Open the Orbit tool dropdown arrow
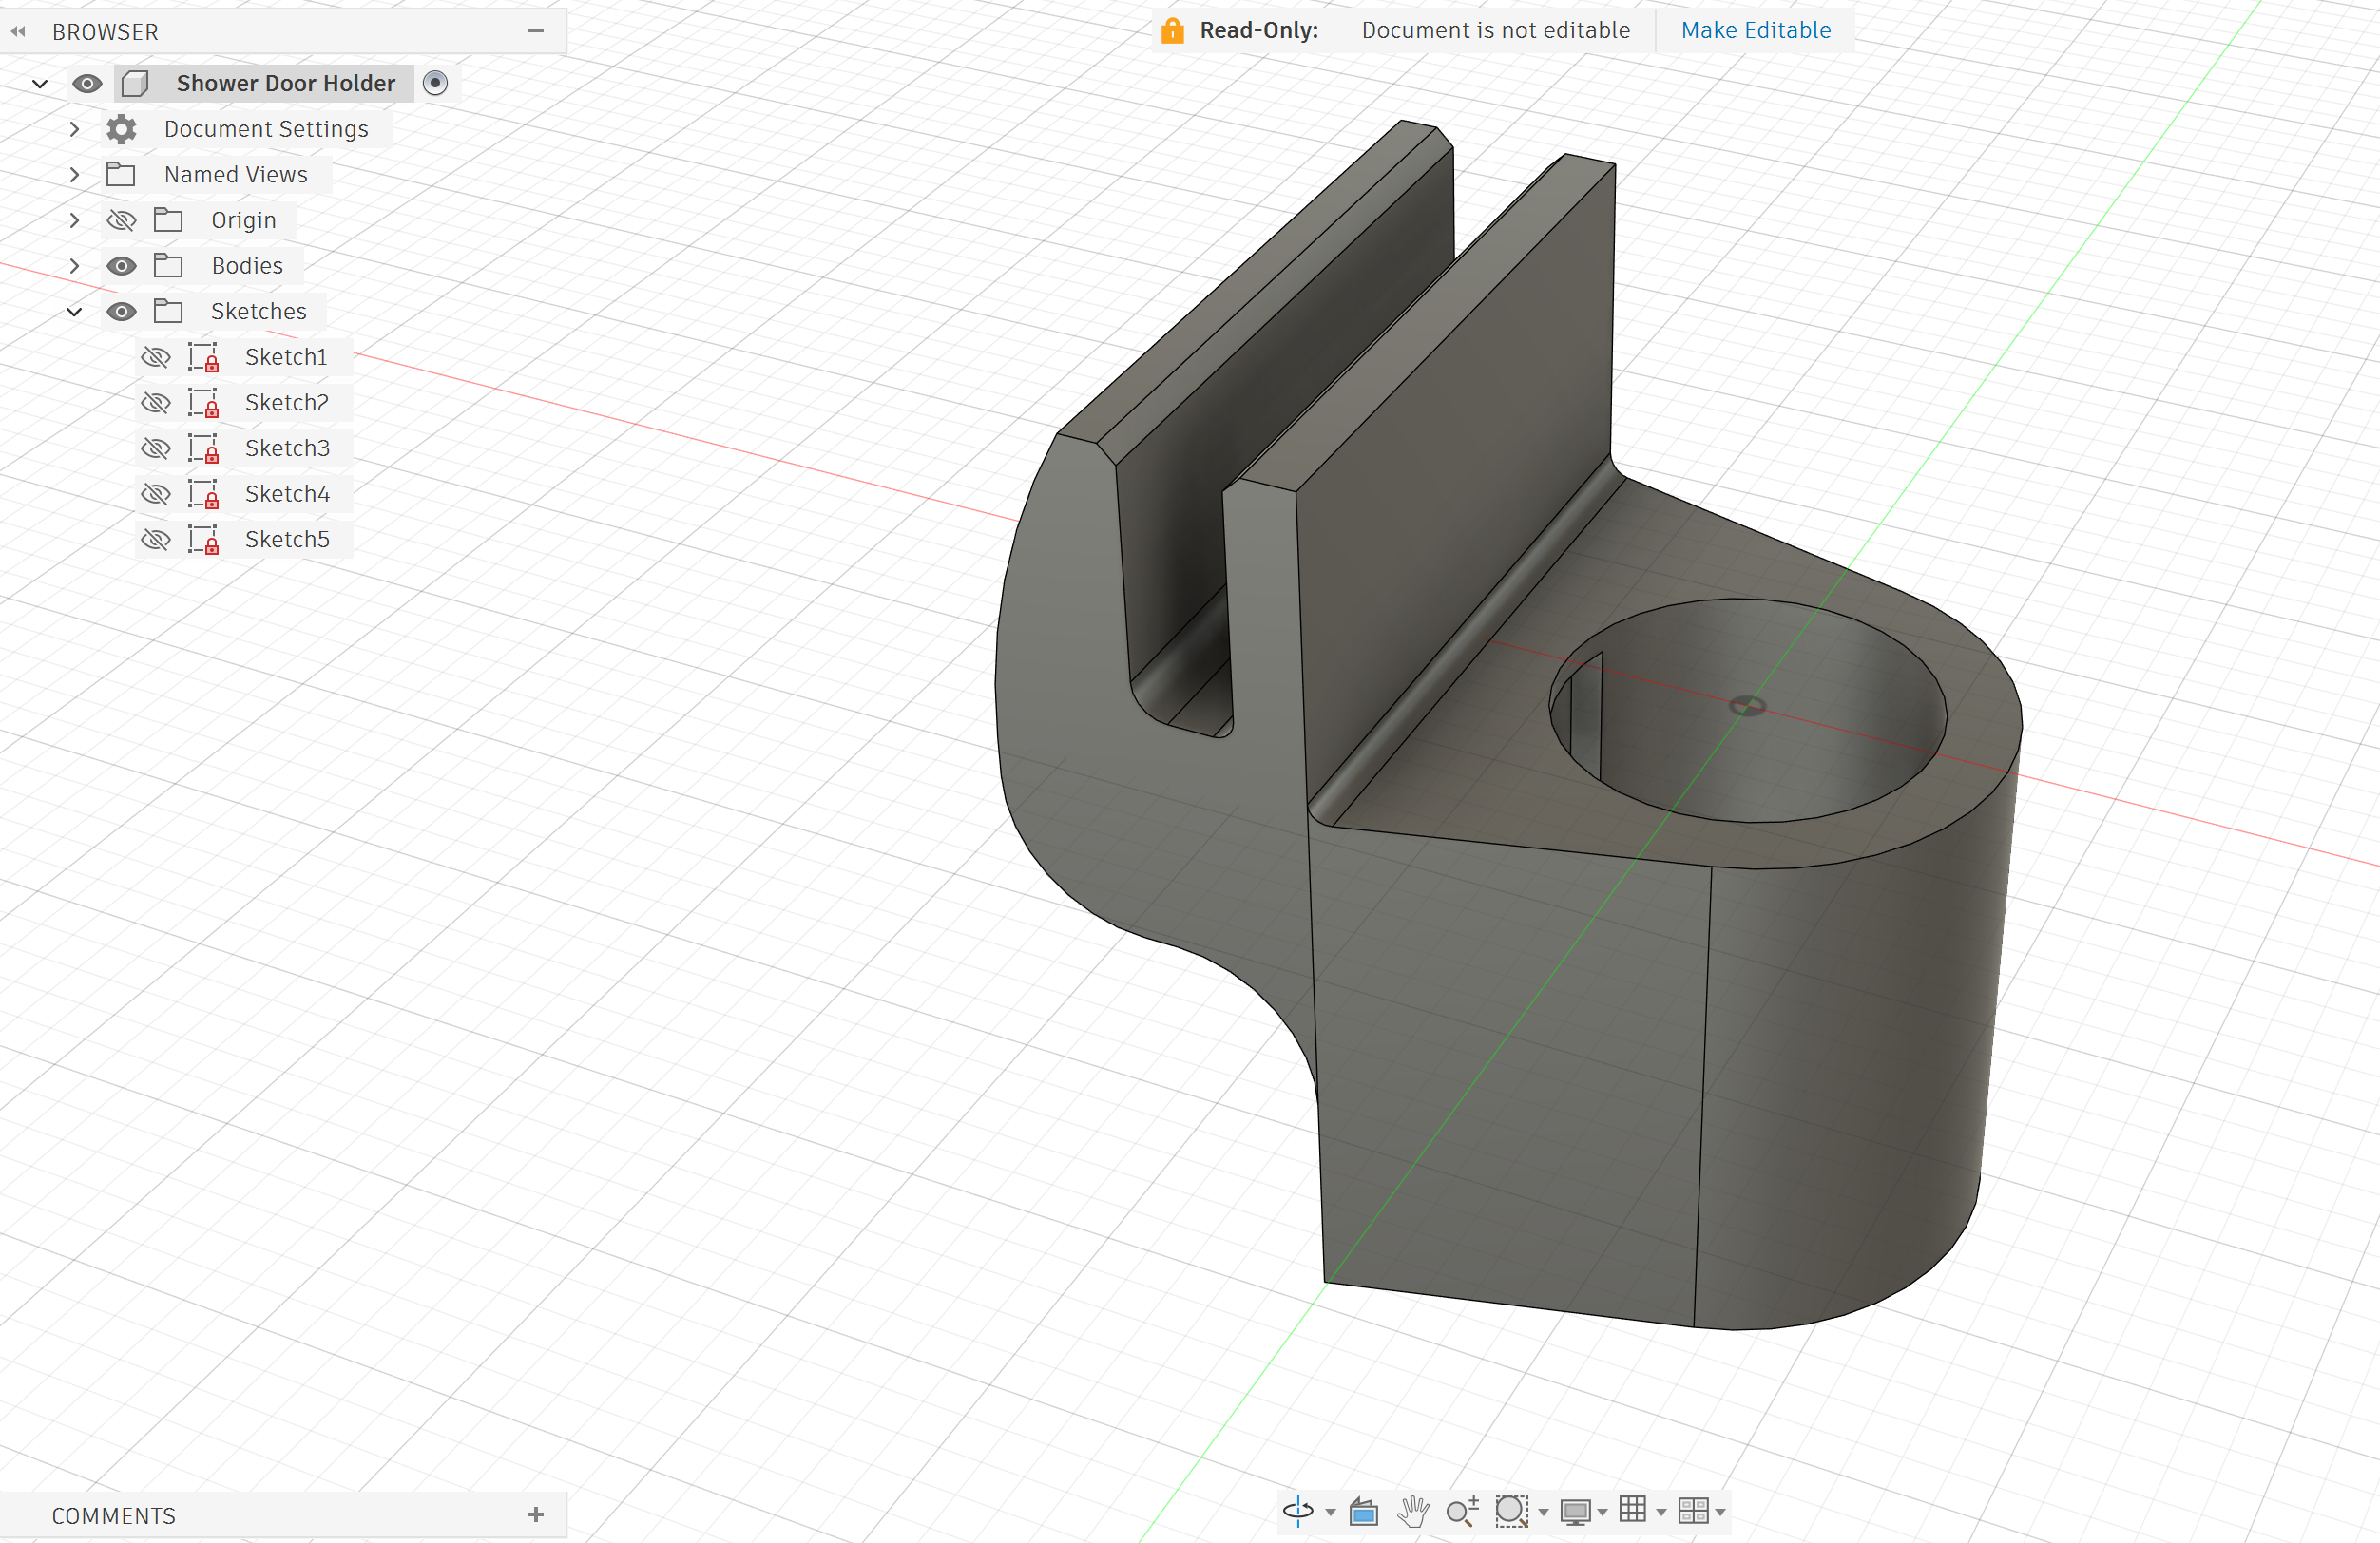Image resolution: width=2380 pixels, height=1543 pixels. coord(1330,1513)
